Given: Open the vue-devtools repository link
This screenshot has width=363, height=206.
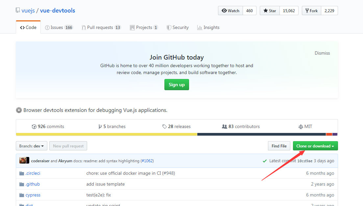Looking at the screenshot, I should [58, 11].
